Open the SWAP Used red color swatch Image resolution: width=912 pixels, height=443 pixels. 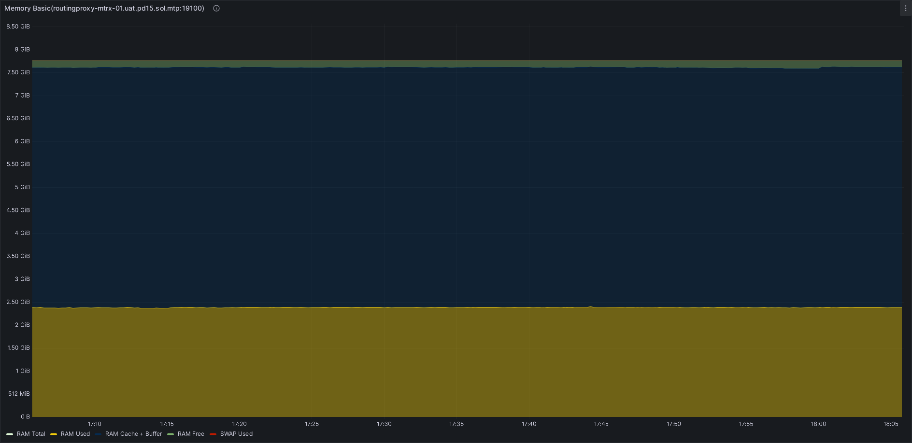213,434
